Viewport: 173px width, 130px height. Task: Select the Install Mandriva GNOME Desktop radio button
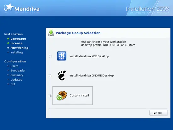(50, 76)
